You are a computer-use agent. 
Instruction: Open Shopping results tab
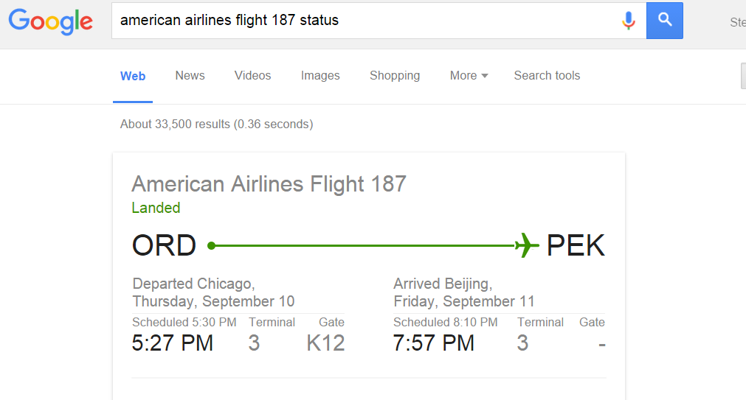pyautogui.click(x=395, y=76)
